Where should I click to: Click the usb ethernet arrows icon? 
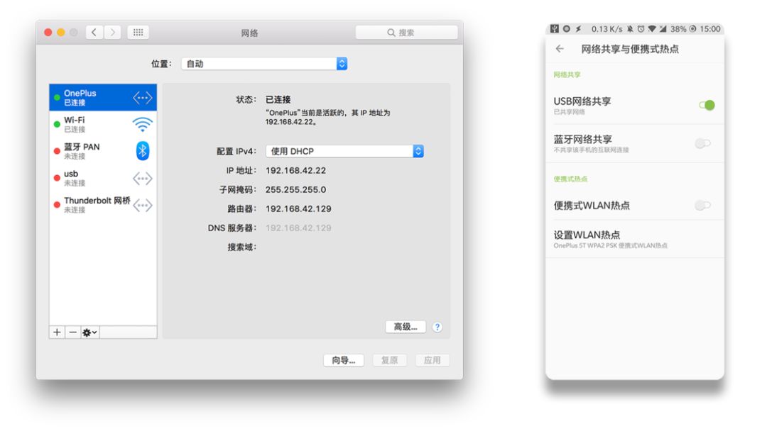(x=142, y=178)
